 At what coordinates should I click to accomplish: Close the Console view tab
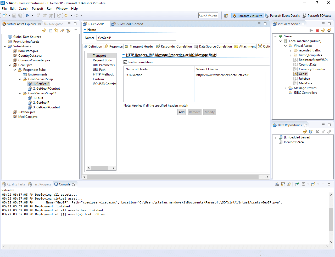point(74,184)
